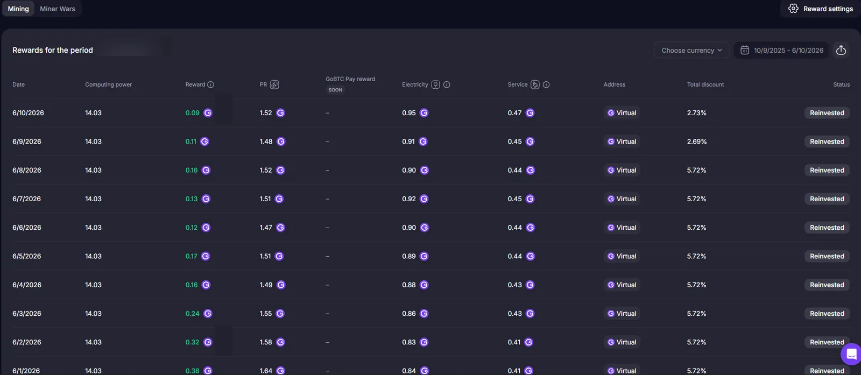This screenshot has height=375, width=861.
Task: Click the Status column header
Action: [842, 84]
